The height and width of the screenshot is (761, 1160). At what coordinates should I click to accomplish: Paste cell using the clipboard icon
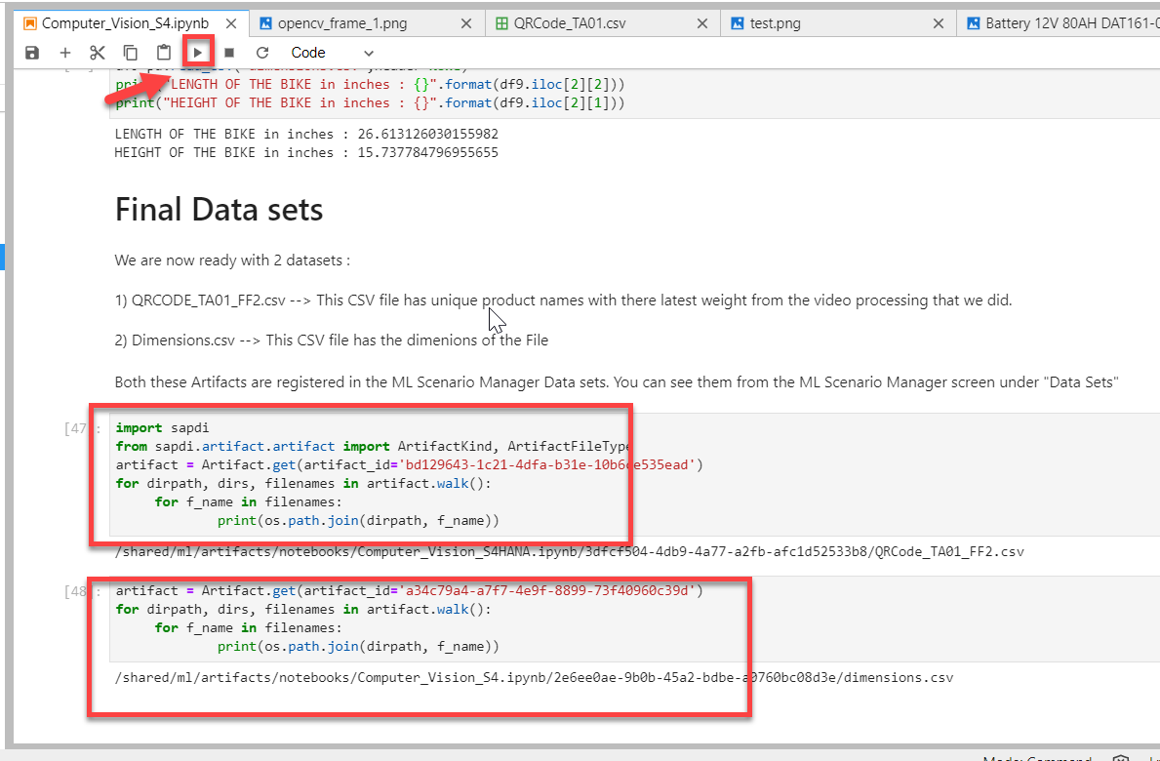[x=164, y=53]
